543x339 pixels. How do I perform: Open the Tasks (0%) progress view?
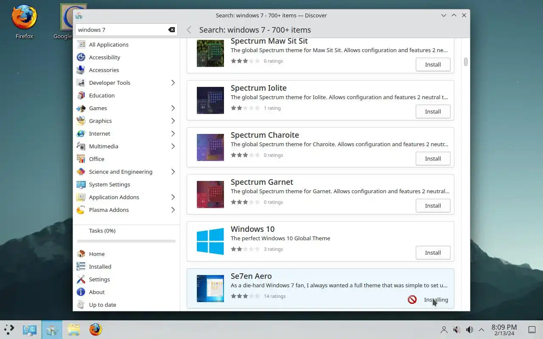tap(102, 231)
